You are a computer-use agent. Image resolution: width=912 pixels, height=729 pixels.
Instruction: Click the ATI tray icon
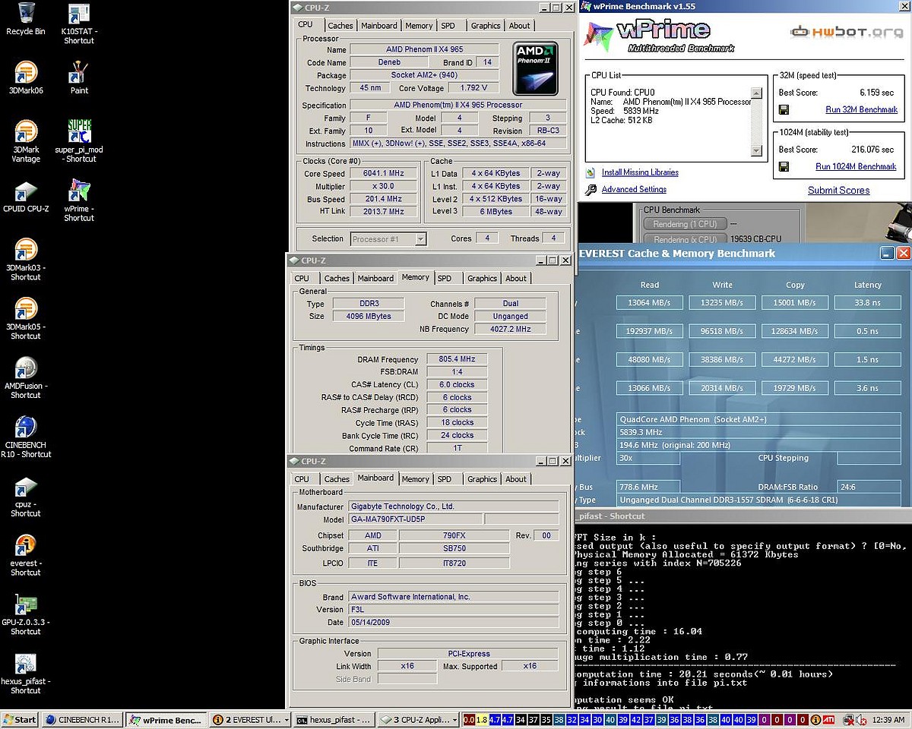(x=828, y=720)
